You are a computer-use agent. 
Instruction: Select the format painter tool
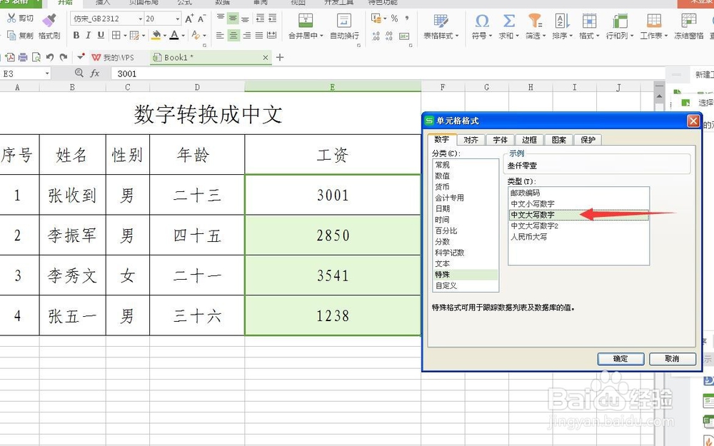tap(49, 23)
